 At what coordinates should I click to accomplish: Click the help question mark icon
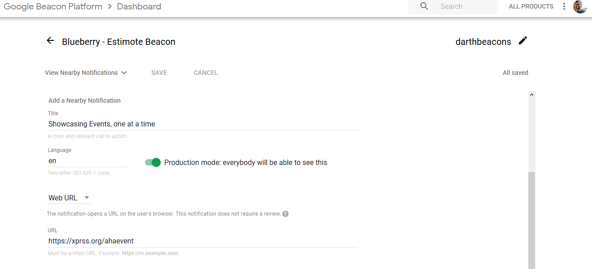tap(285, 214)
